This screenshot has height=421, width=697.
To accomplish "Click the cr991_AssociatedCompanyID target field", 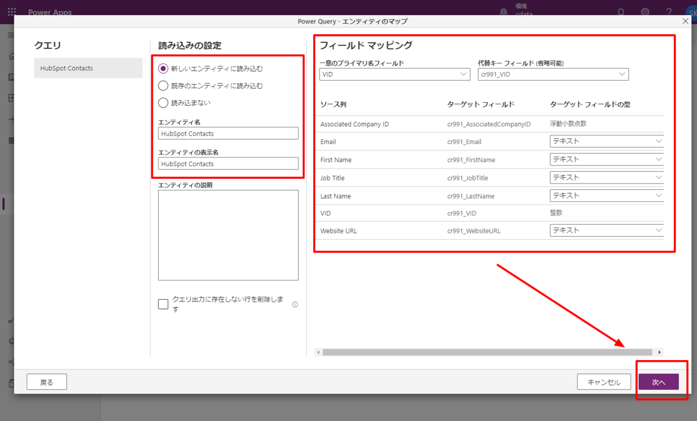I will 489,124.
